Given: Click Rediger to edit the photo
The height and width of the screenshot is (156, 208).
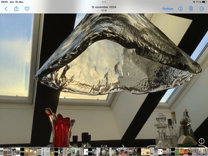Looking at the screenshot, I should tap(168, 9).
